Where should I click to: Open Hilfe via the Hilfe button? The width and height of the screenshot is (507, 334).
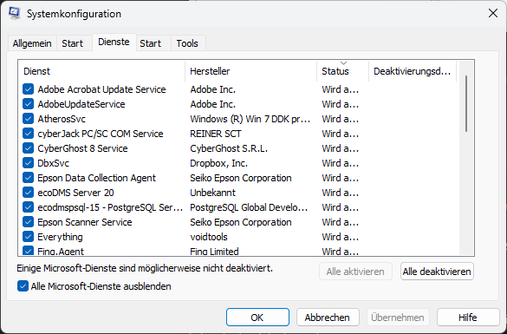point(468,318)
